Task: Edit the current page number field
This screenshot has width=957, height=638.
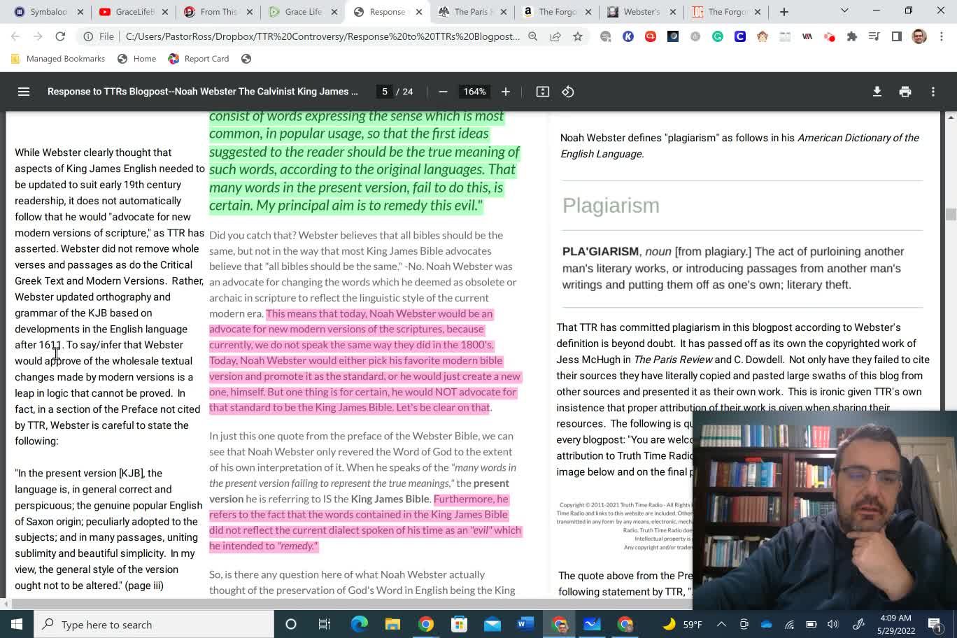Action: (384, 92)
